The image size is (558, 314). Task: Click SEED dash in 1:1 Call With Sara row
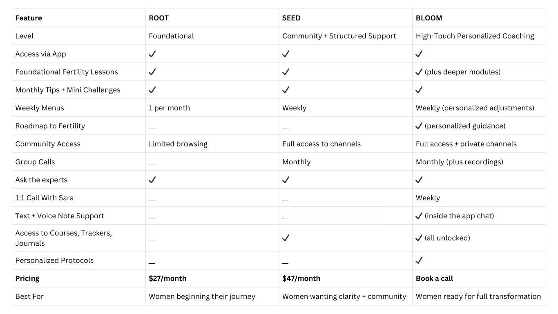tap(285, 200)
